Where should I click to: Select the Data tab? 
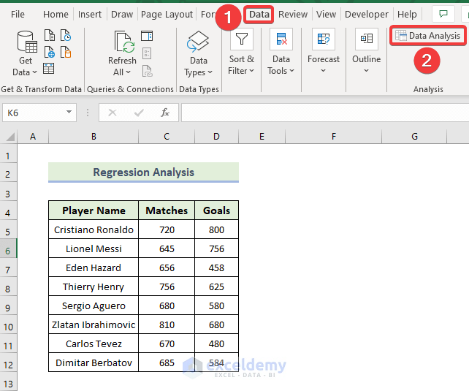pos(259,14)
